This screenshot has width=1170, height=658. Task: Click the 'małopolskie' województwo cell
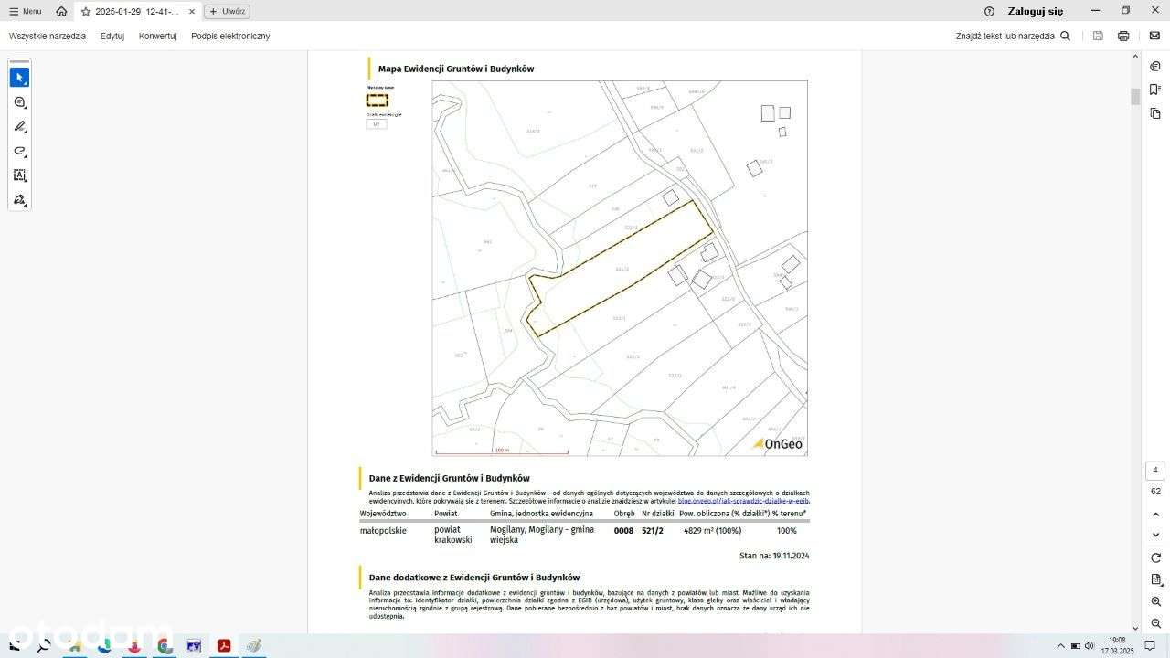383,531
